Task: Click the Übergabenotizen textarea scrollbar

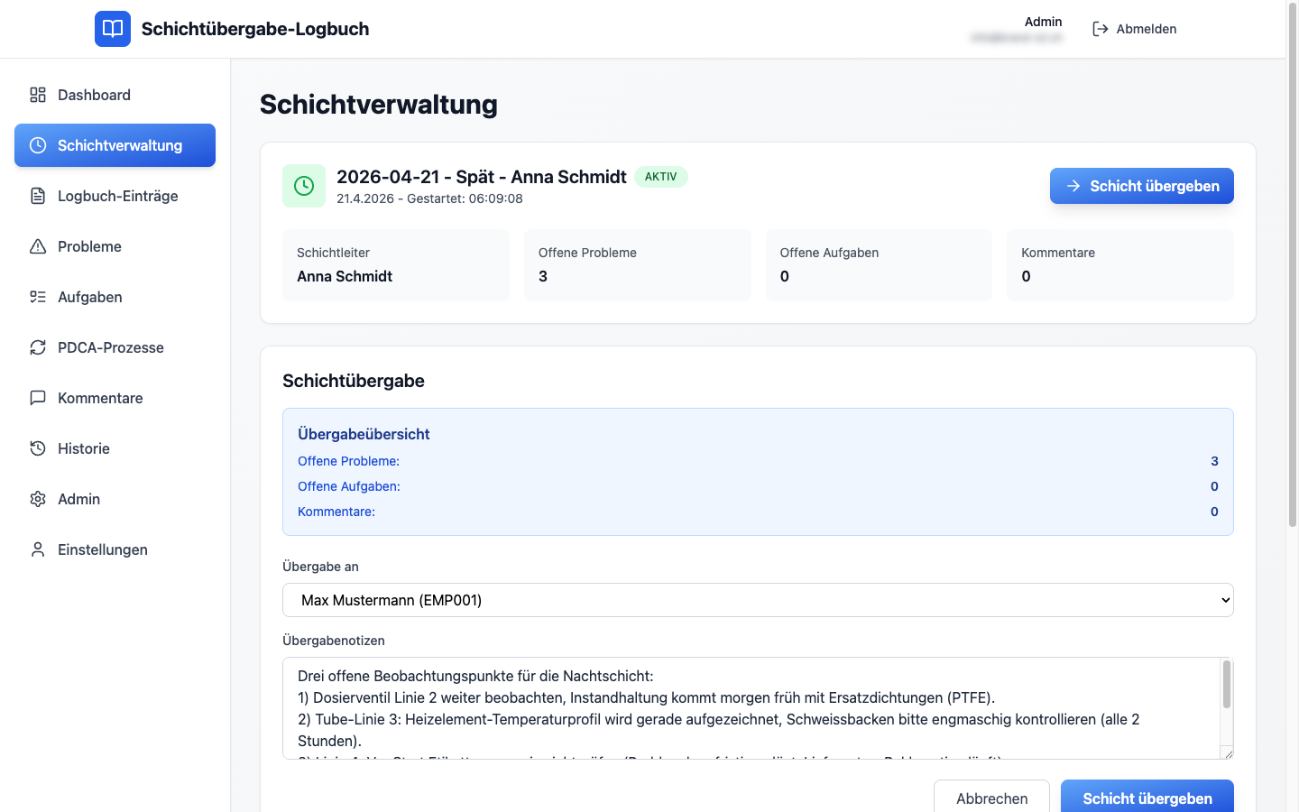Action: (x=1226, y=686)
